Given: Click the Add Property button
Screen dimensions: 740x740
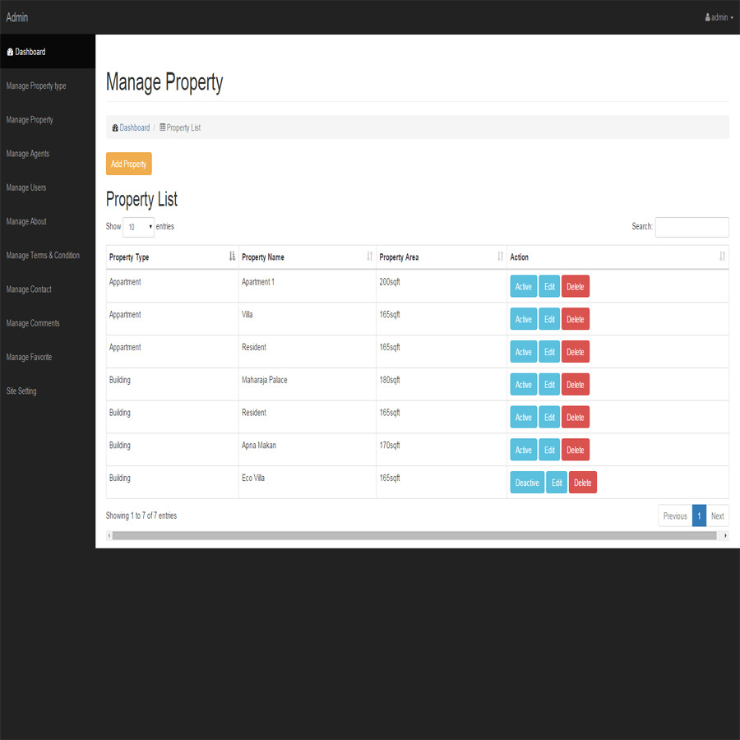Looking at the screenshot, I should pos(129,164).
